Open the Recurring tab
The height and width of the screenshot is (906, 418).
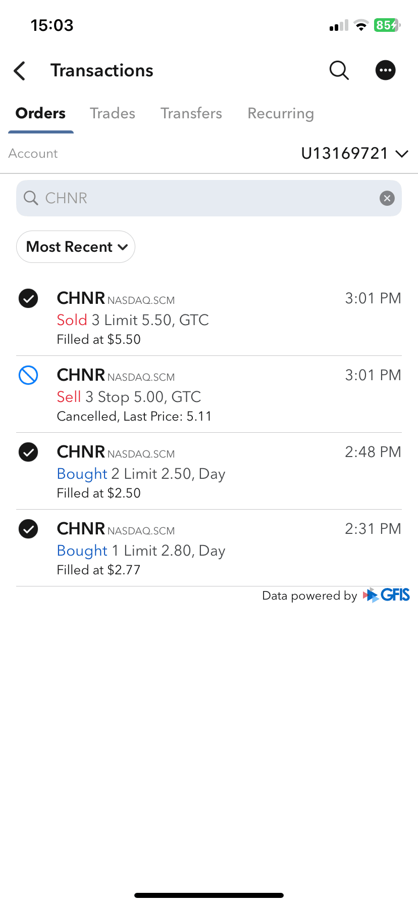[281, 113]
